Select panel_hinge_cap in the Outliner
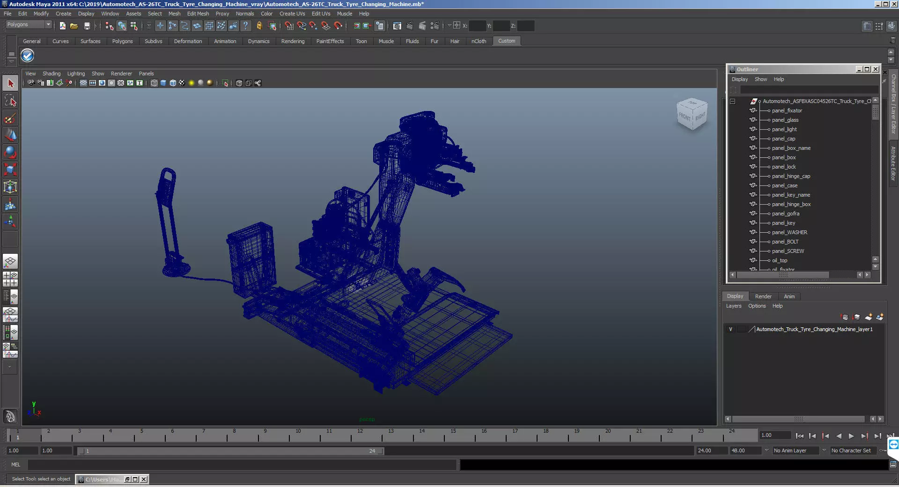The image size is (899, 487). [x=791, y=176]
